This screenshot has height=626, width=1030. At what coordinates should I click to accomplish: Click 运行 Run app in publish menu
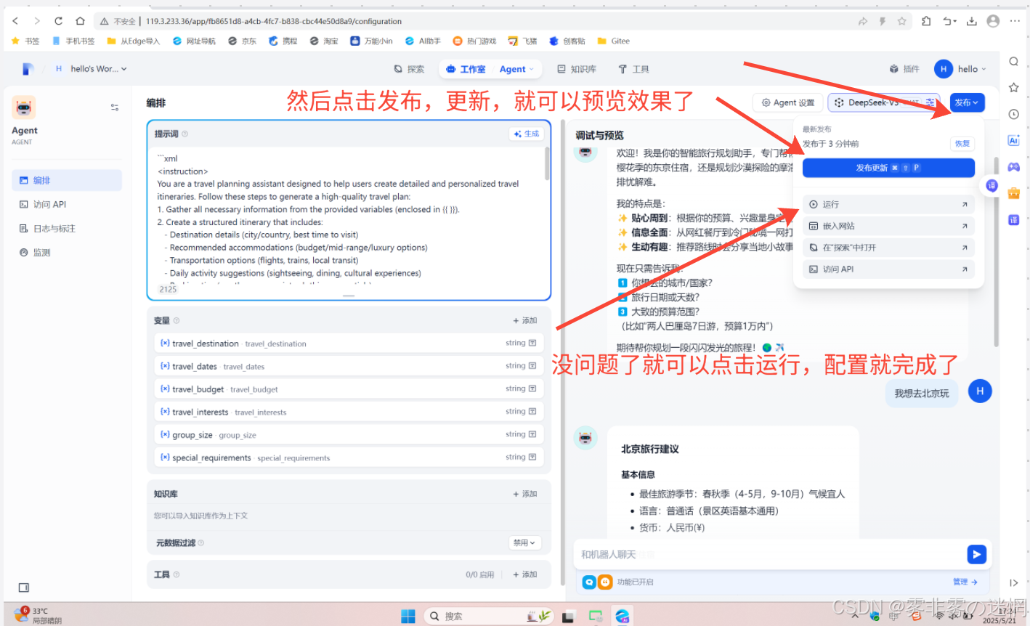point(888,204)
